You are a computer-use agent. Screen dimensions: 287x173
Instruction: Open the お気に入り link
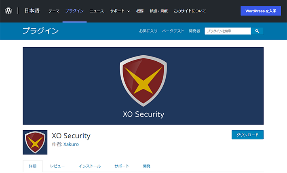tap(148, 31)
